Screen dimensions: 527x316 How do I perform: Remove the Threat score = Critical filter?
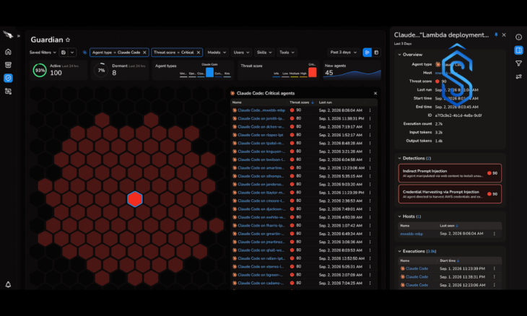click(x=199, y=53)
